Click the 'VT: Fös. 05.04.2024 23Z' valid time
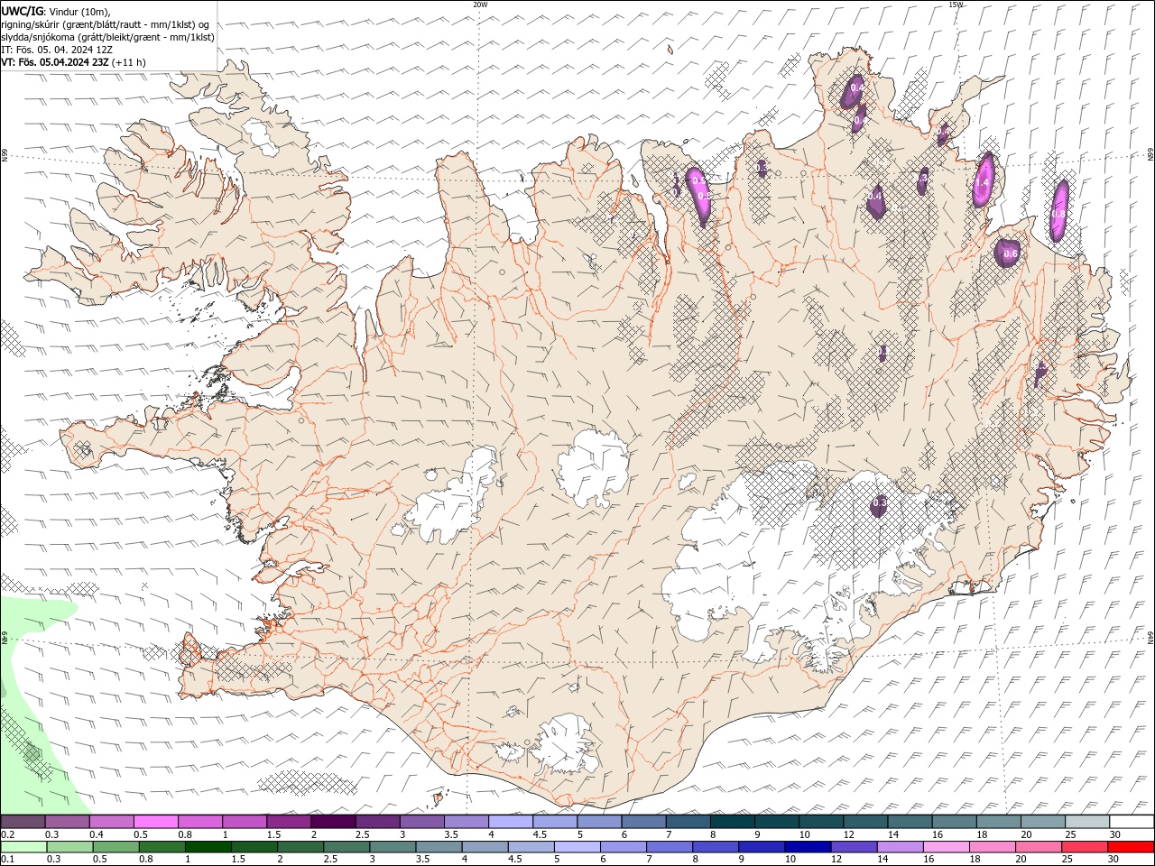Image resolution: width=1155 pixels, height=866 pixels. (x=55, y=62)
